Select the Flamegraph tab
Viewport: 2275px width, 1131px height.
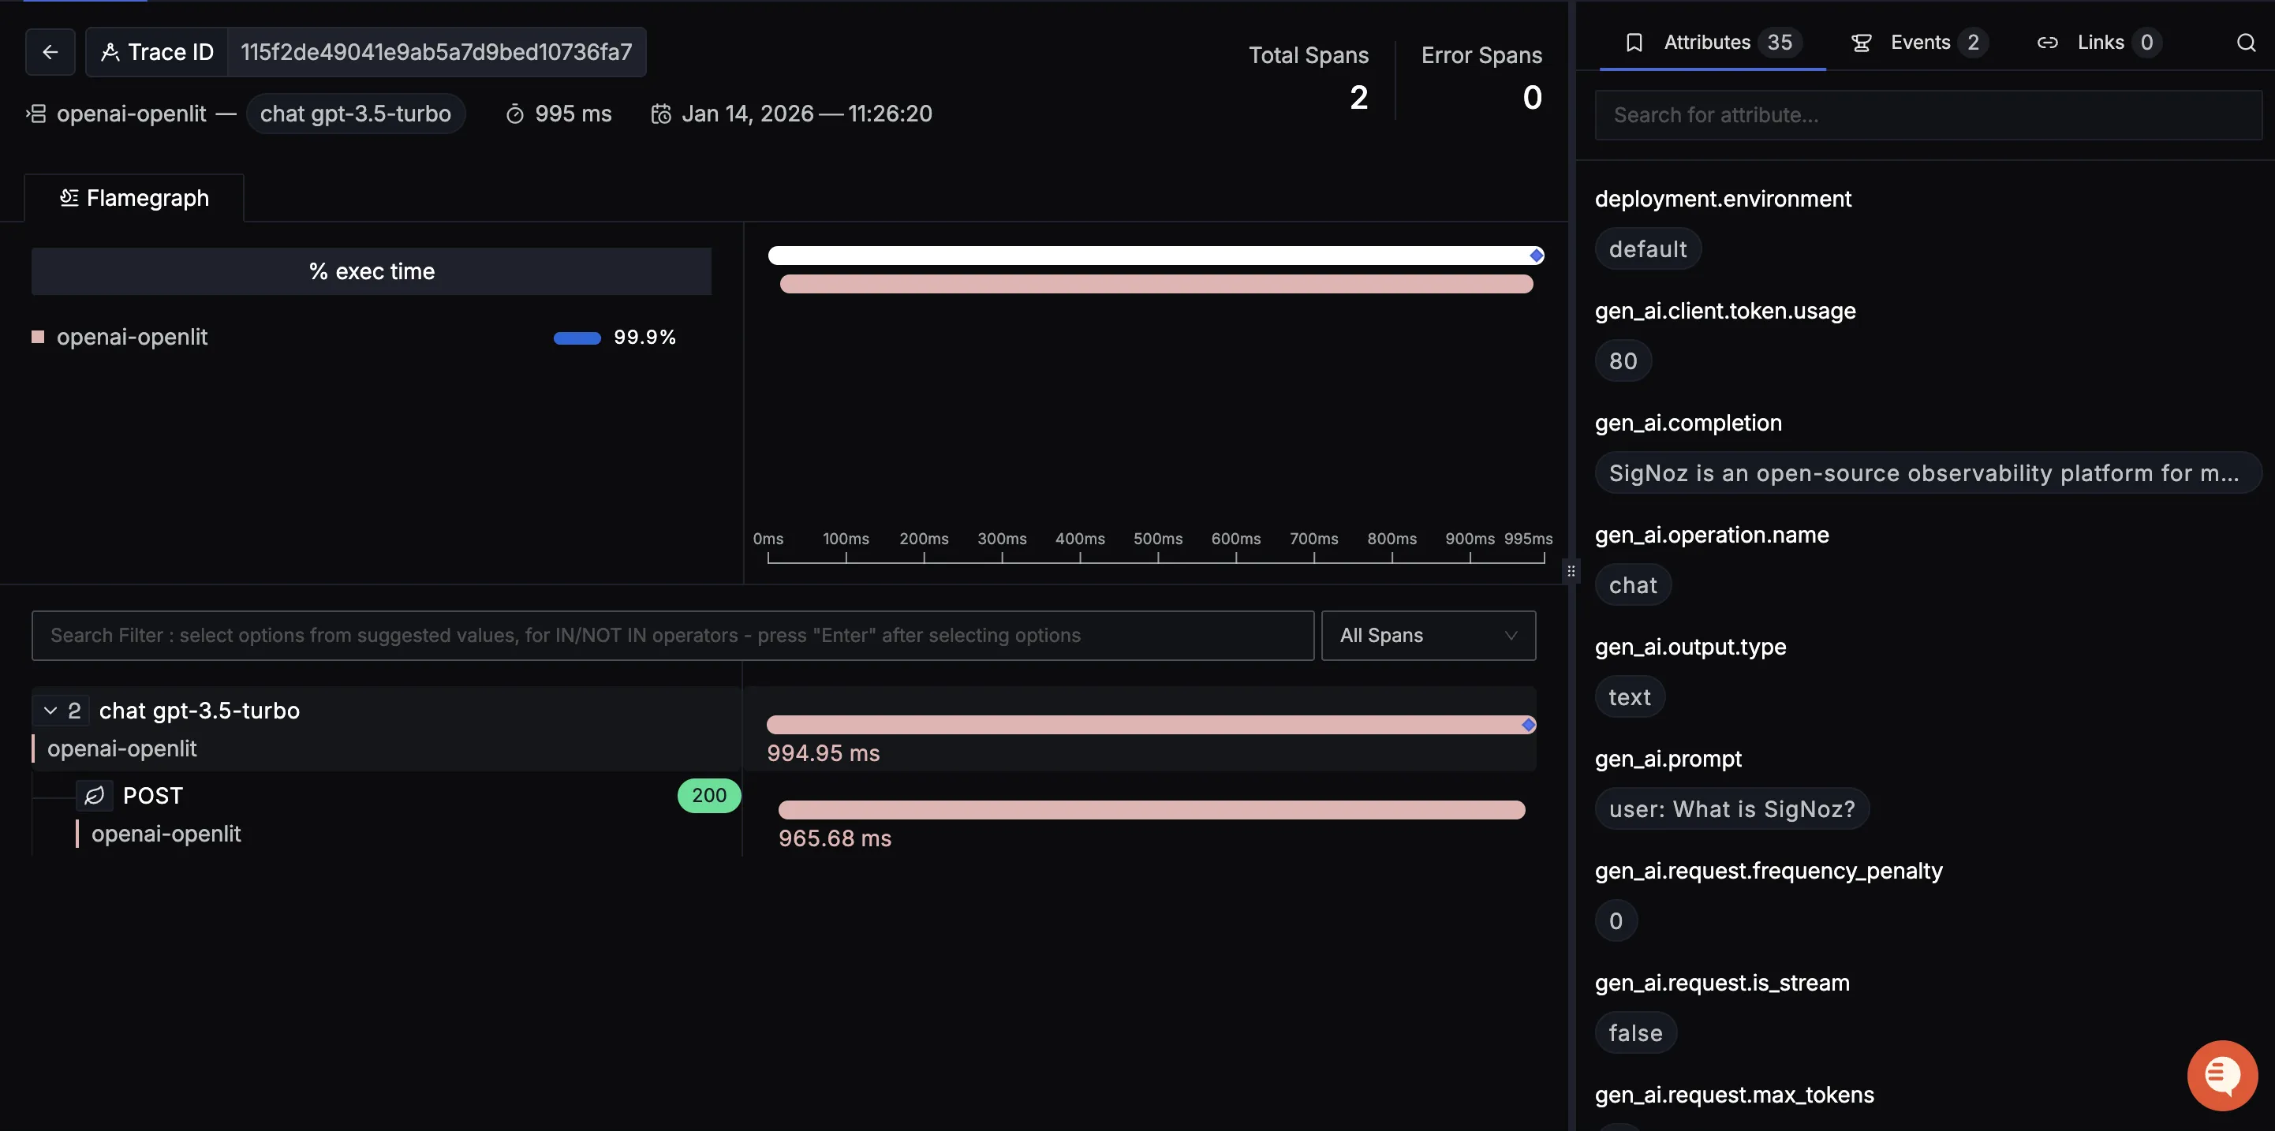click(x=134, y=198)
